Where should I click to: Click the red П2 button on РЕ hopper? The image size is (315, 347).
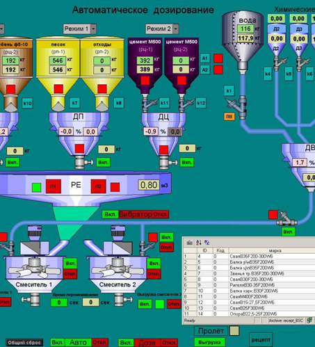98,186
